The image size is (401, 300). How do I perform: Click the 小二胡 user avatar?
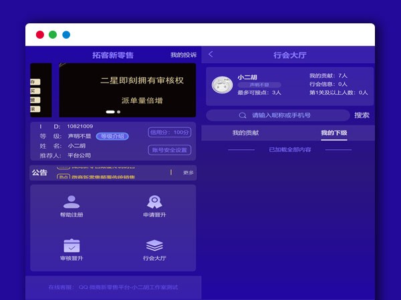(x=222, y=85)
